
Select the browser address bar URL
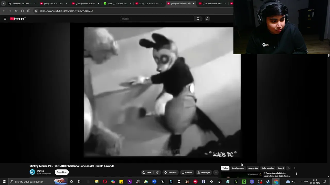66,11
